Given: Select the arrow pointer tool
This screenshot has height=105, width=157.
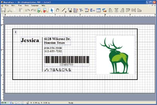Looking at the screenshot, I should point(52,10).
